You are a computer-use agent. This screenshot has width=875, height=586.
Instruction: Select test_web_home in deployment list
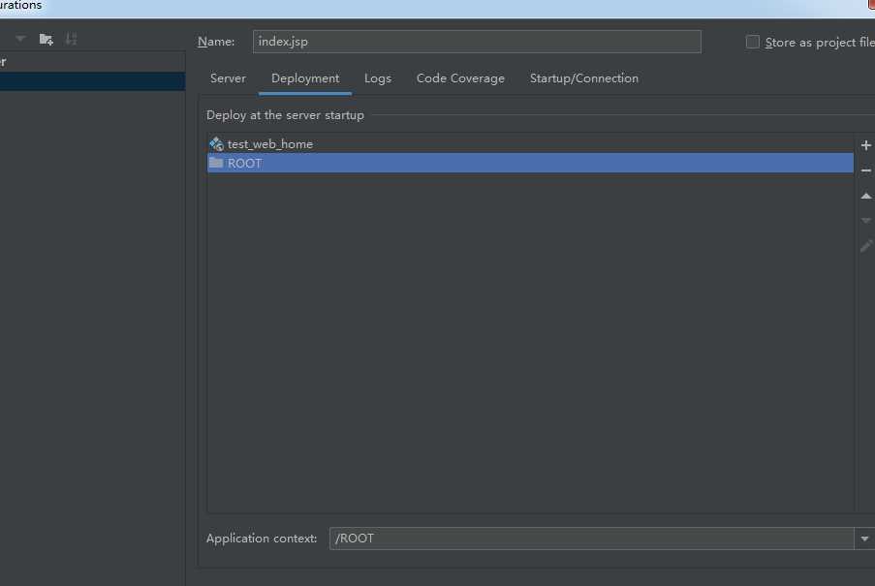(530, 144)
